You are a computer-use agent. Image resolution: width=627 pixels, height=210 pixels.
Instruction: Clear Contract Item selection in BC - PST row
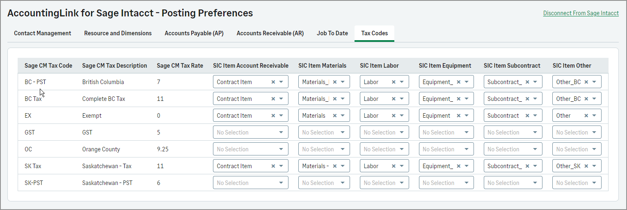273,82
